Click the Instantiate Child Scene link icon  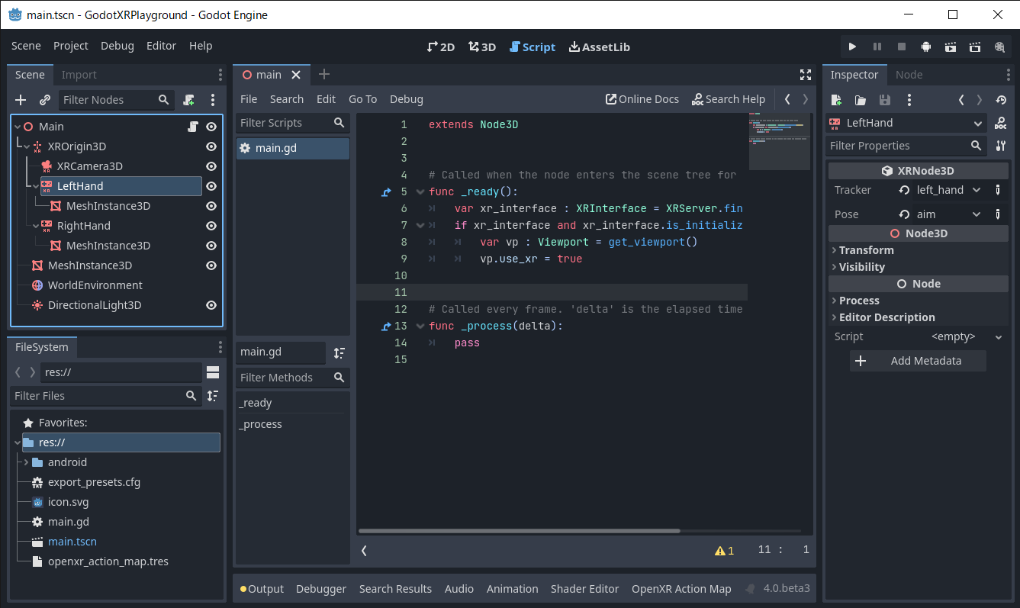[45, 100]
